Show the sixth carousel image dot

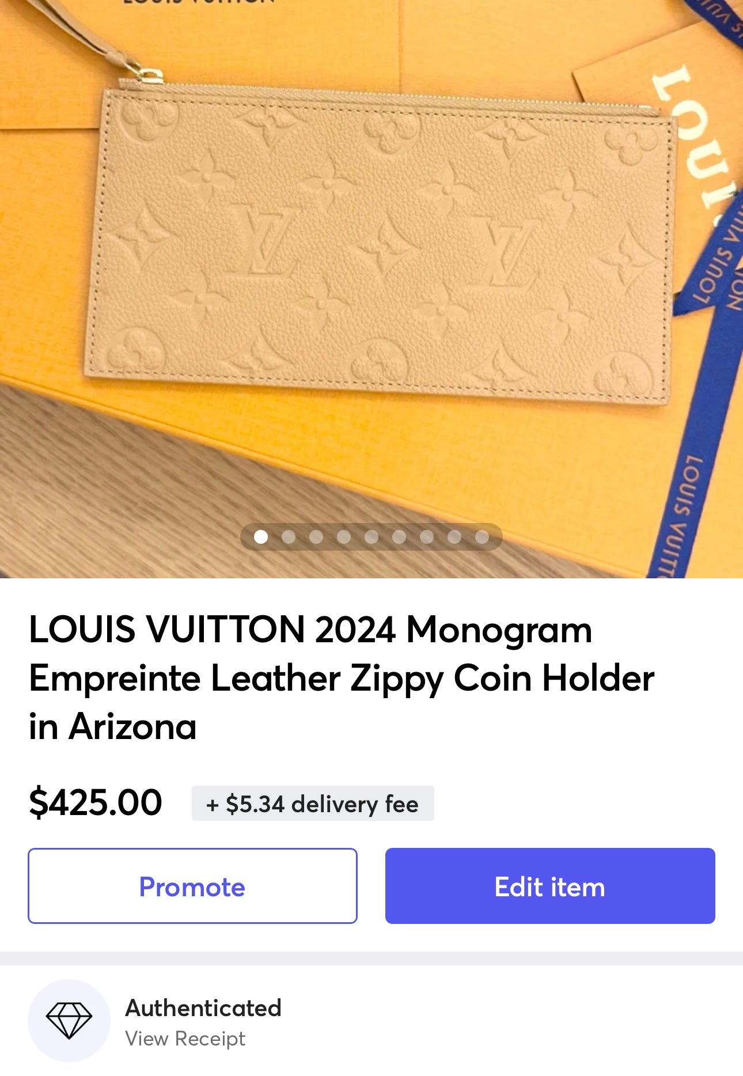click(399, 537)
